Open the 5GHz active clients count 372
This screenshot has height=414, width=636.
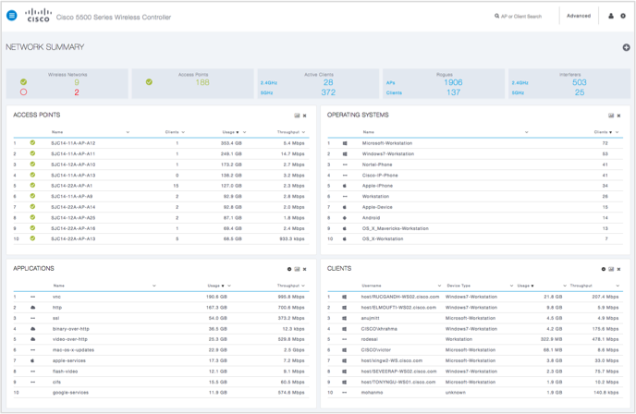click(x=328, y=92)
